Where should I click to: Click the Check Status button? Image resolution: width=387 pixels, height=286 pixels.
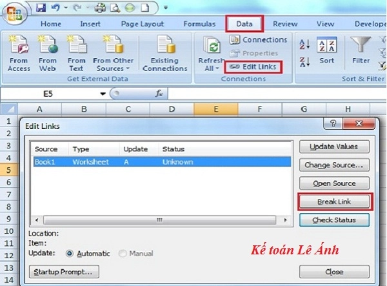click(x=334, y=220)
